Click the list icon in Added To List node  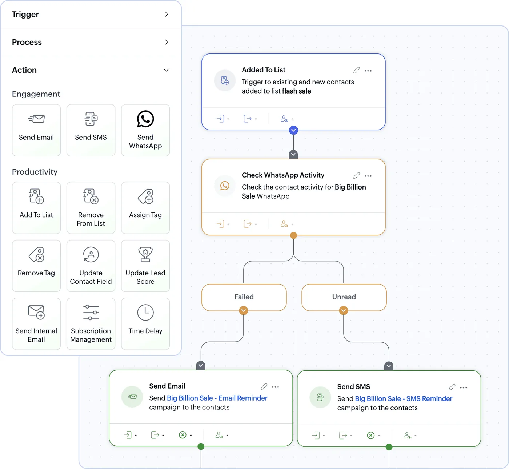225,80
